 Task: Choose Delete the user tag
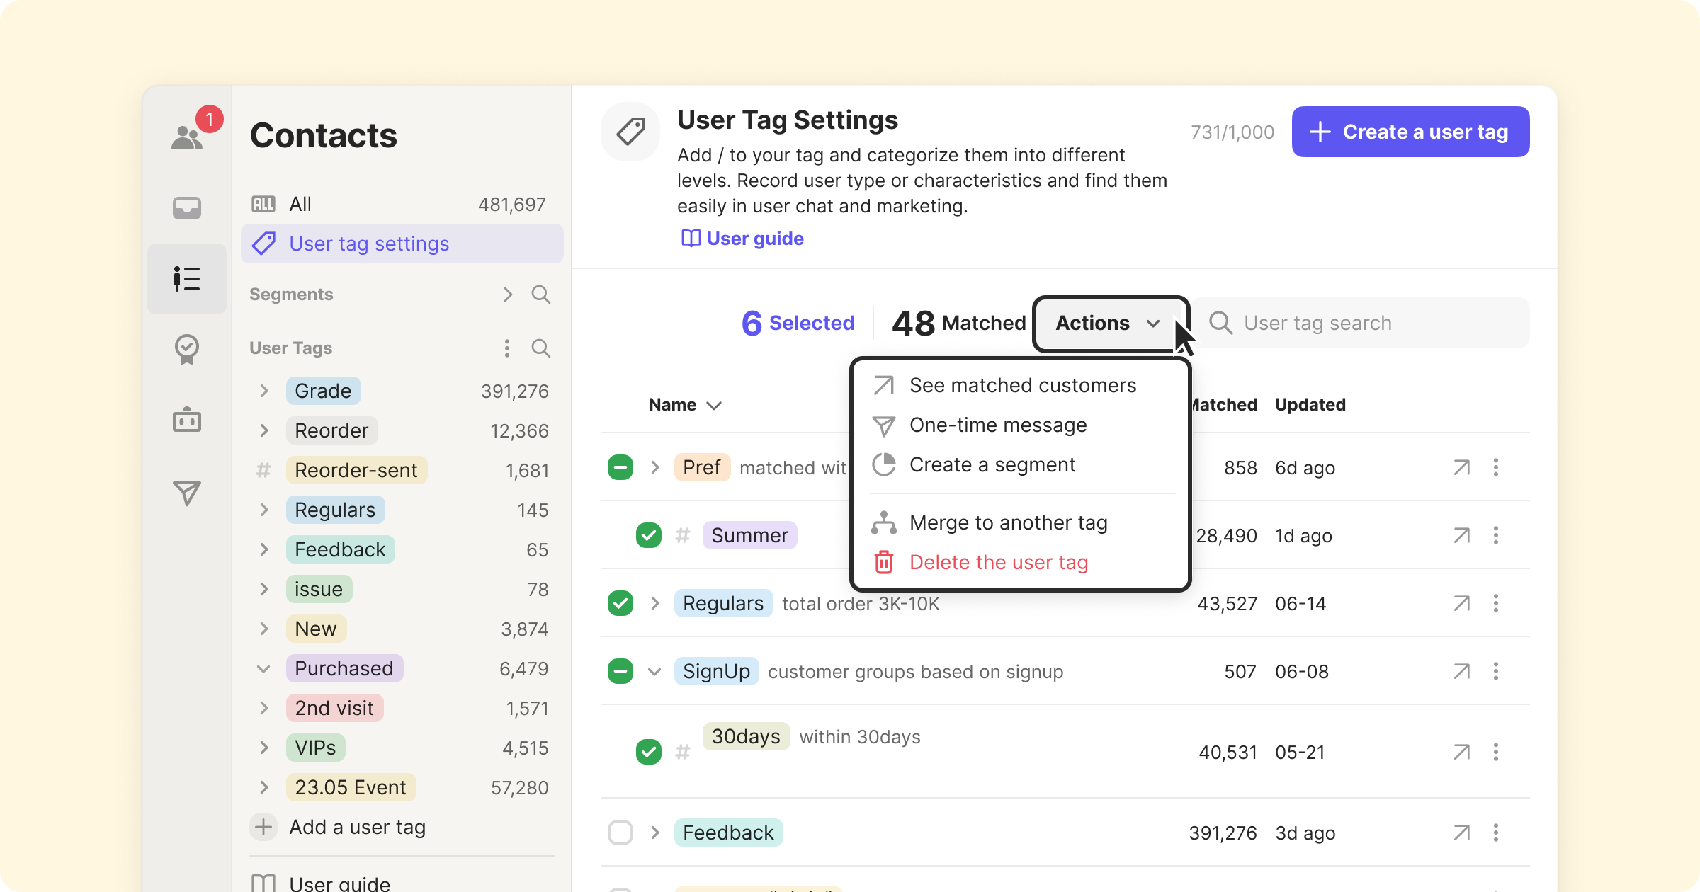point(998,562)
